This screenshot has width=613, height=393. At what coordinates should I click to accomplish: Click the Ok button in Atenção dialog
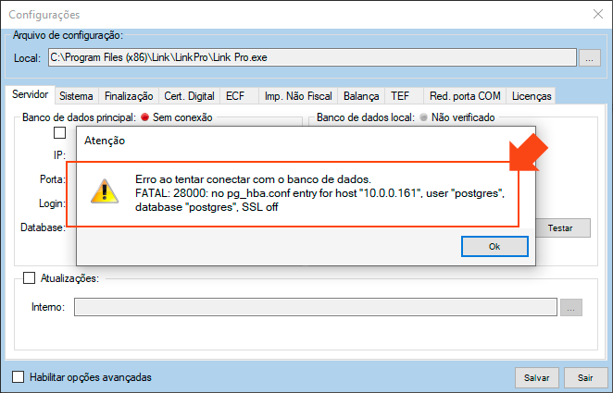coord(494,247)
